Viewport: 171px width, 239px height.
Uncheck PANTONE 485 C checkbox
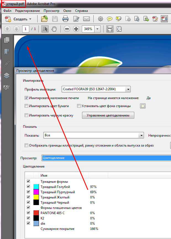(28, 213)
